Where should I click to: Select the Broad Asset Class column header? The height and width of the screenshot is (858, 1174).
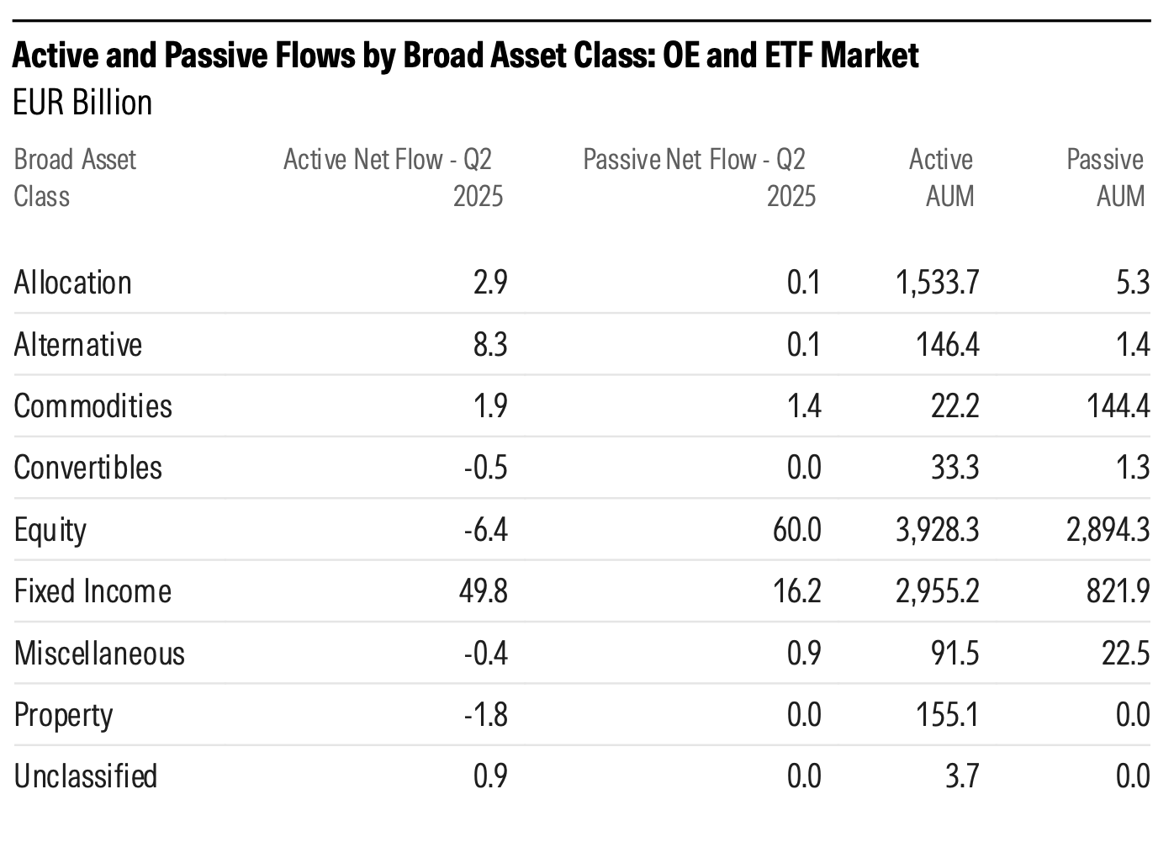click(x=75, y=177)
